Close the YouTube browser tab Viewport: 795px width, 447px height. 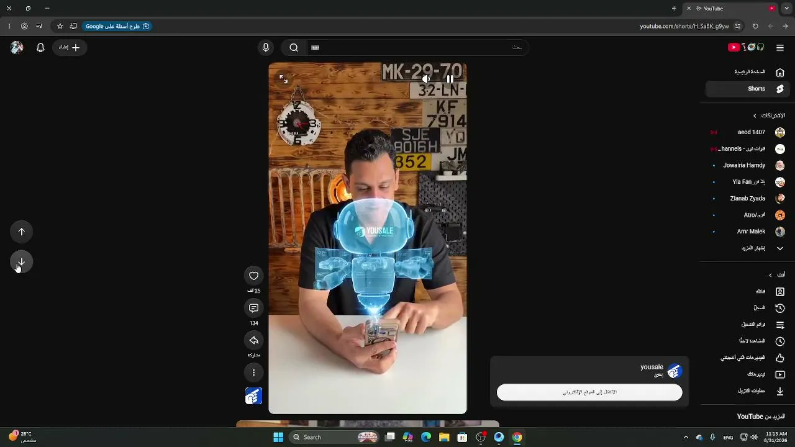[x=689, y=8]
